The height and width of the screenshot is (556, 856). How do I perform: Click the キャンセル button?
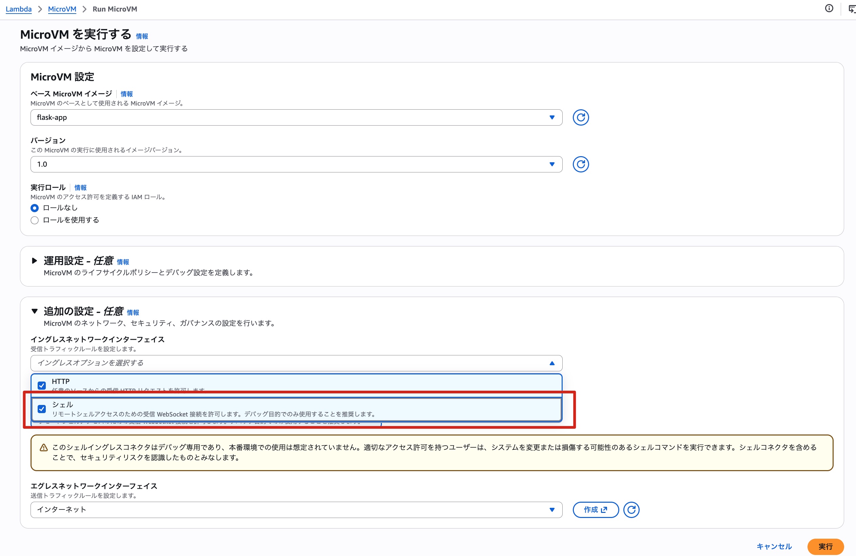coord(774,546)
